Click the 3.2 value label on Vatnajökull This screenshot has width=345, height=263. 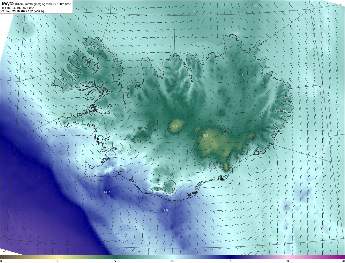pos(206,136)
